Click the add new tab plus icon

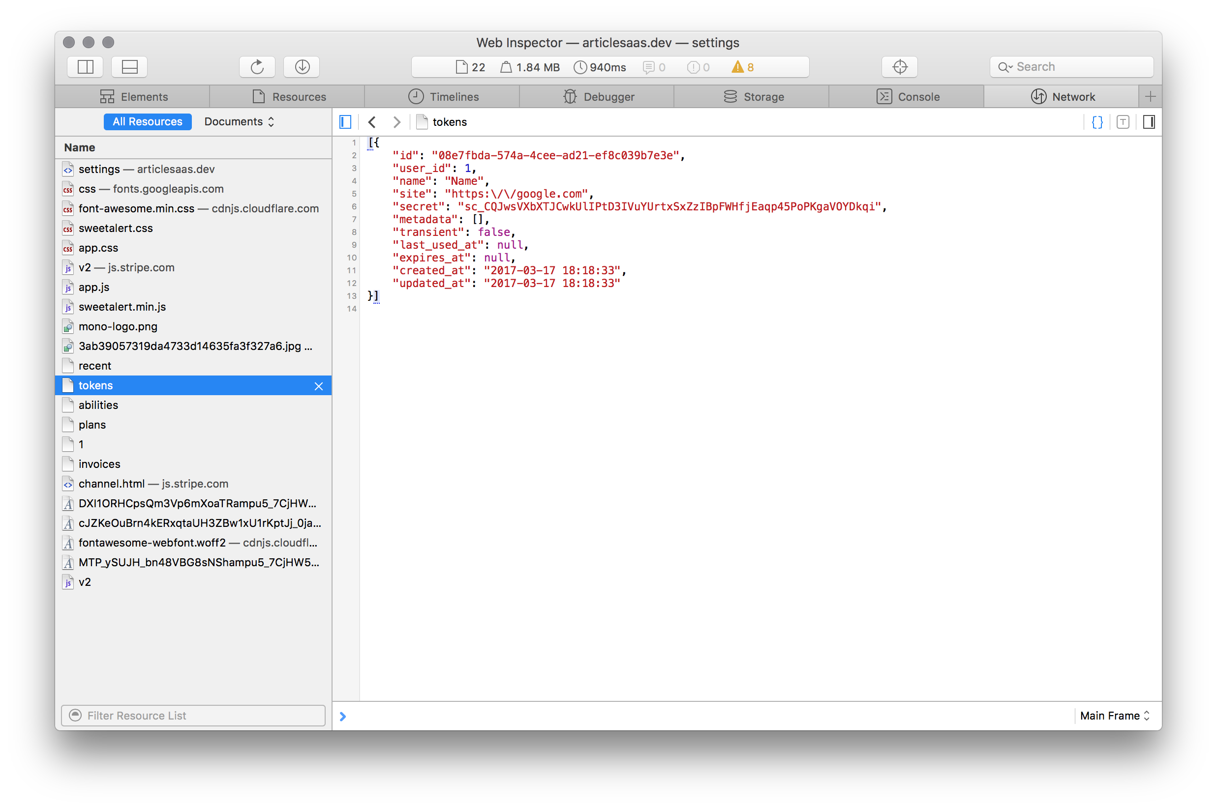[x=1150, y=96]
